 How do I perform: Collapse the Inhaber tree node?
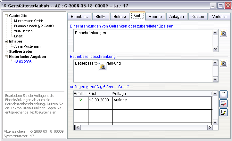tap(7, 41)
